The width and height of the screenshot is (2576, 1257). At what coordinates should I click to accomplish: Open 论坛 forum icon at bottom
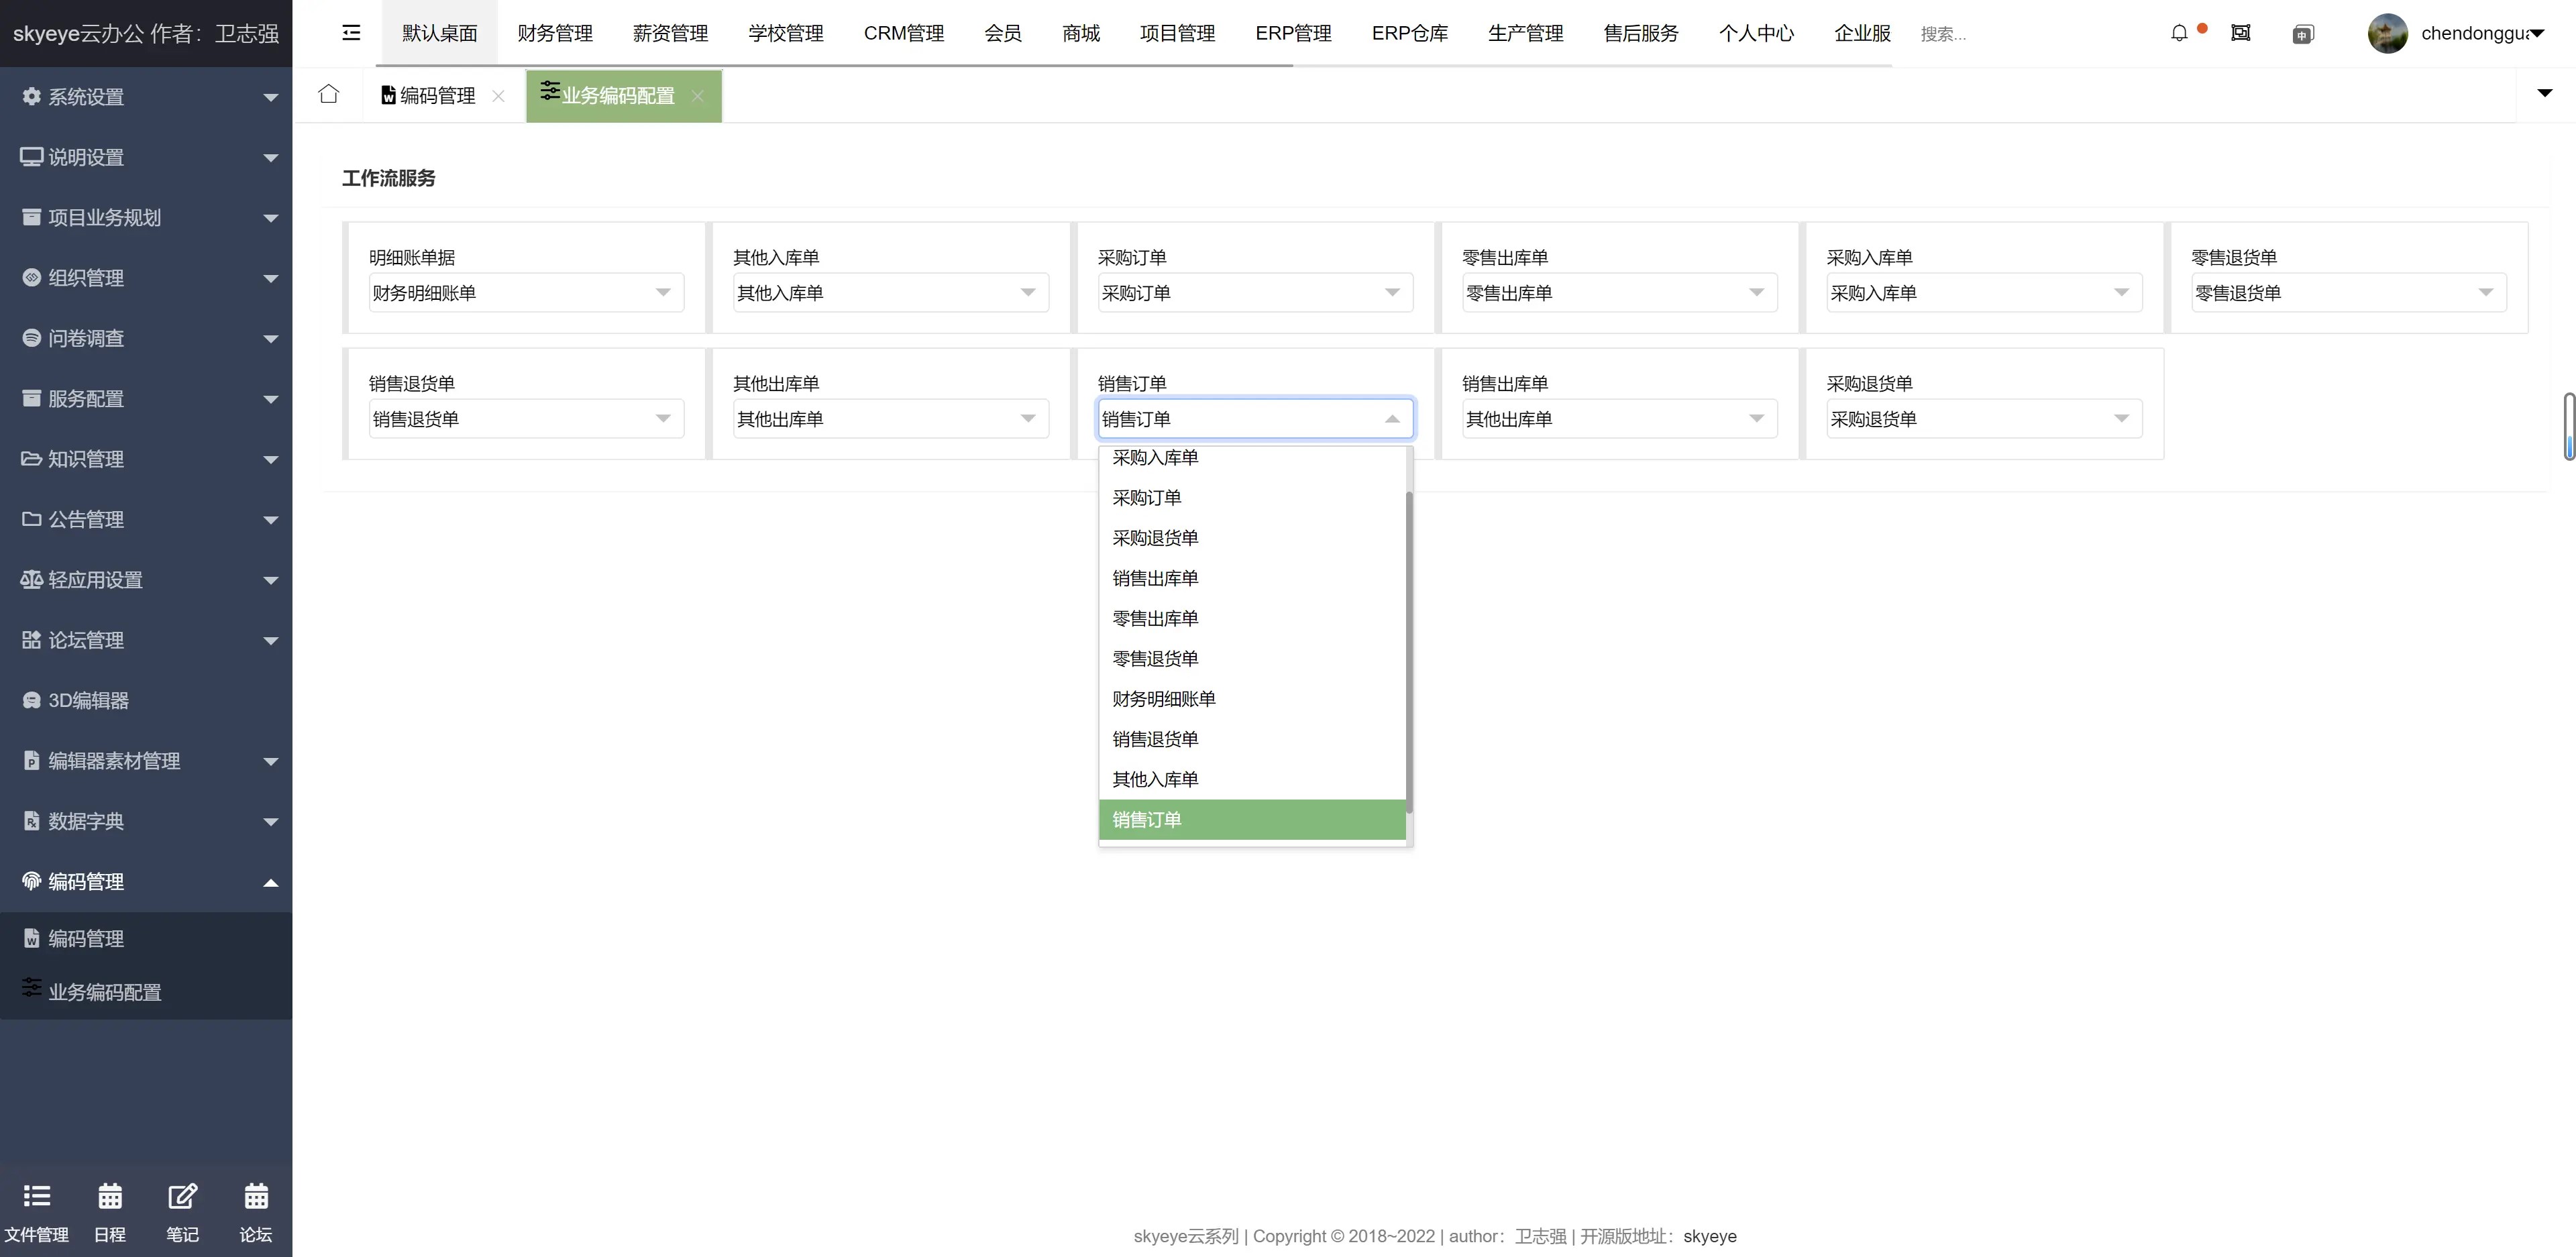click(x=256, y=1211)
